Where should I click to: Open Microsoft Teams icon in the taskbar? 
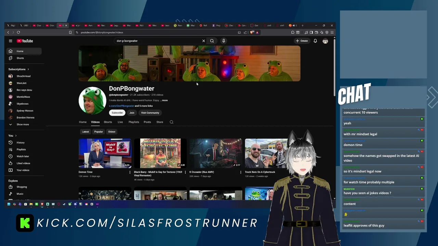point(20,204)
